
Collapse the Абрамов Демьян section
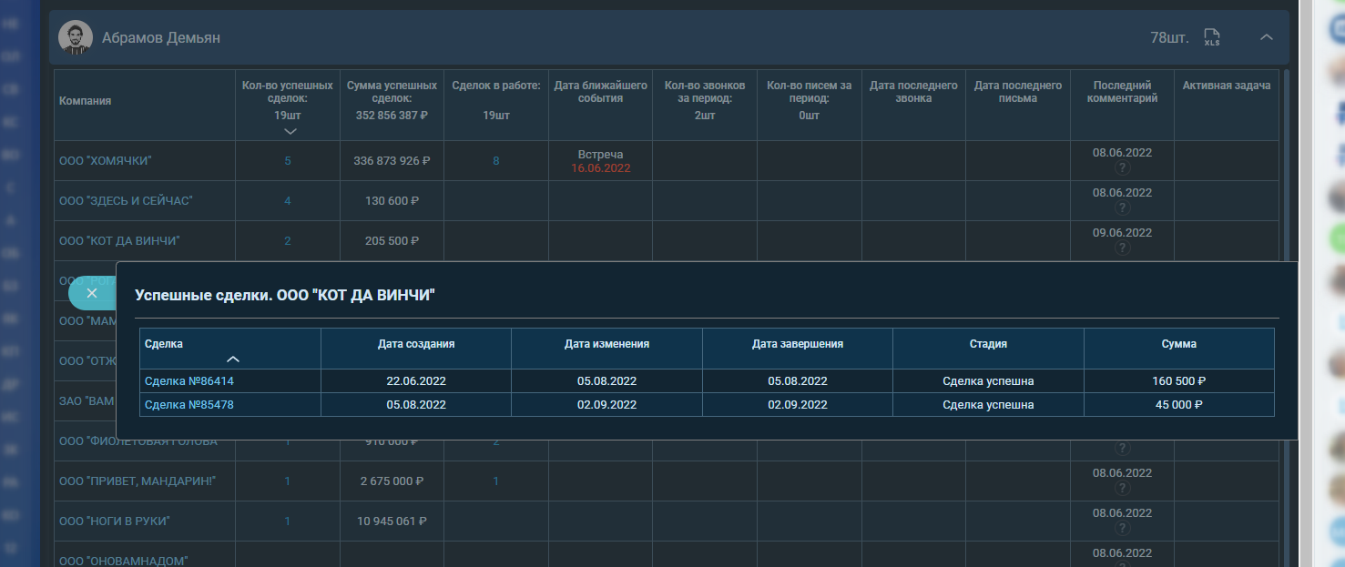pyautogui.click(x=1266, y=37)
